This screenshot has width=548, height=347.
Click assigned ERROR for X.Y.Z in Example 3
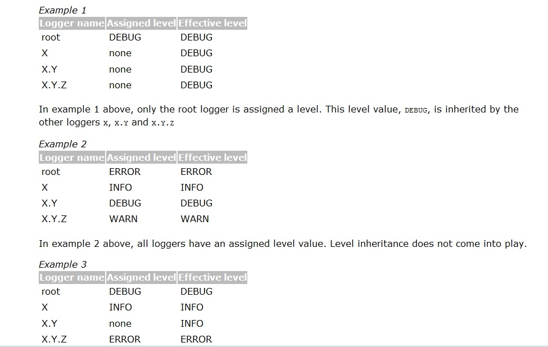pyautogui.click(x=125, y=339)
